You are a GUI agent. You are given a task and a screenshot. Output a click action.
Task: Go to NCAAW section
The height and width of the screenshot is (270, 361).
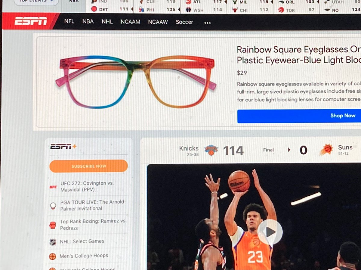click(158, 22)
